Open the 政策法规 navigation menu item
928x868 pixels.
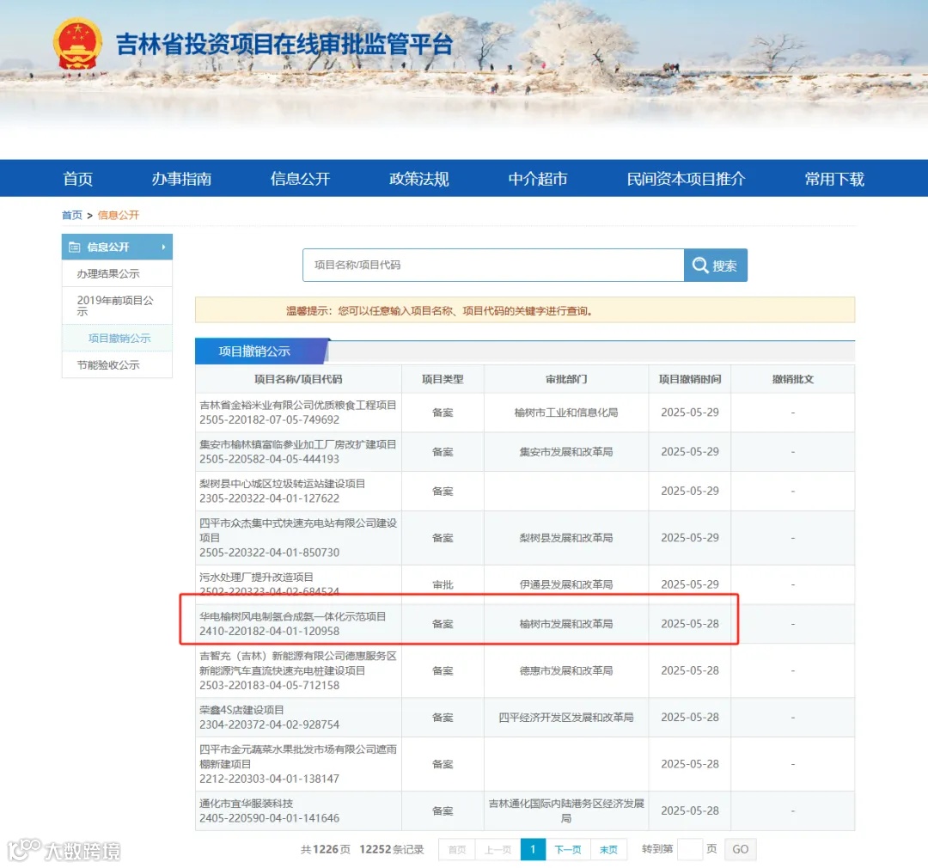pyautogui.click(x=418, y=178)
